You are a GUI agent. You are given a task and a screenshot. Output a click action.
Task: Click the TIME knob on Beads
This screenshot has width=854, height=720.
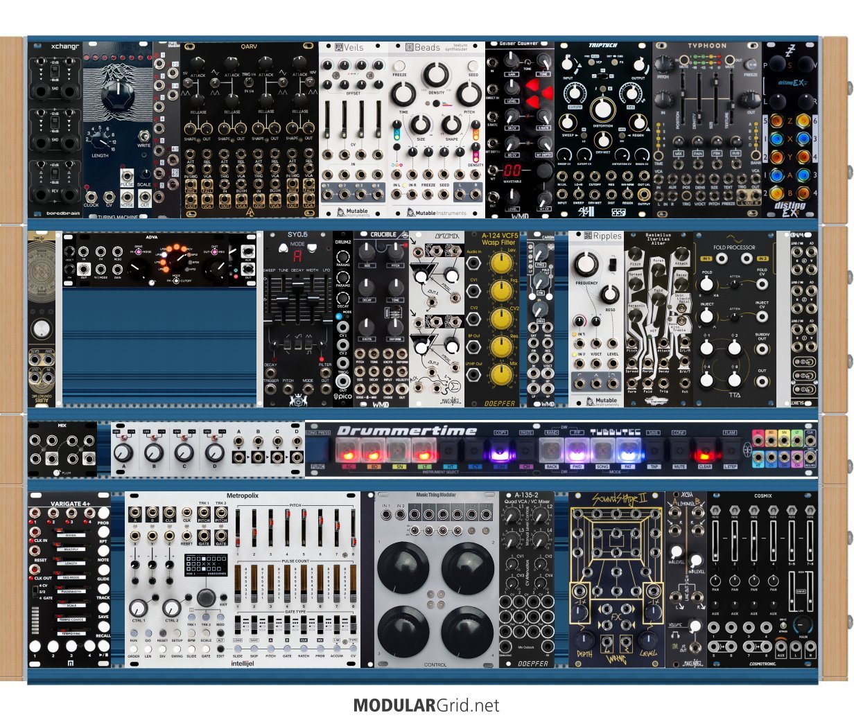[x=403, y=93]
